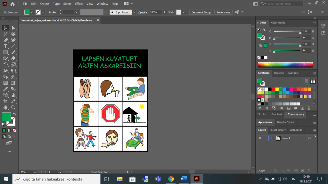Viewport: 328px width, 184px height.
Task: Open the Opacity dropdown arrow
Action: 165,12
